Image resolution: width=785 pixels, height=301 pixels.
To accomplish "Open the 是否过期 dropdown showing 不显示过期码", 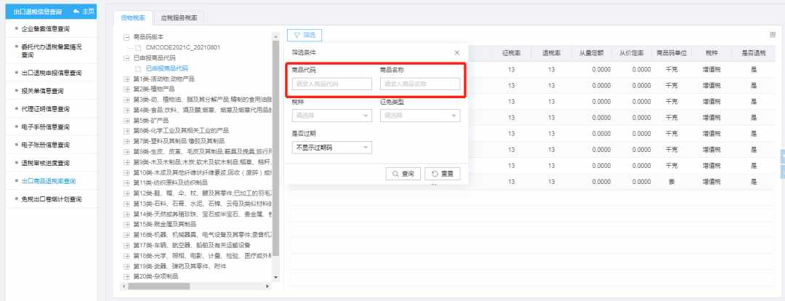I will click(x=332, y=148).
